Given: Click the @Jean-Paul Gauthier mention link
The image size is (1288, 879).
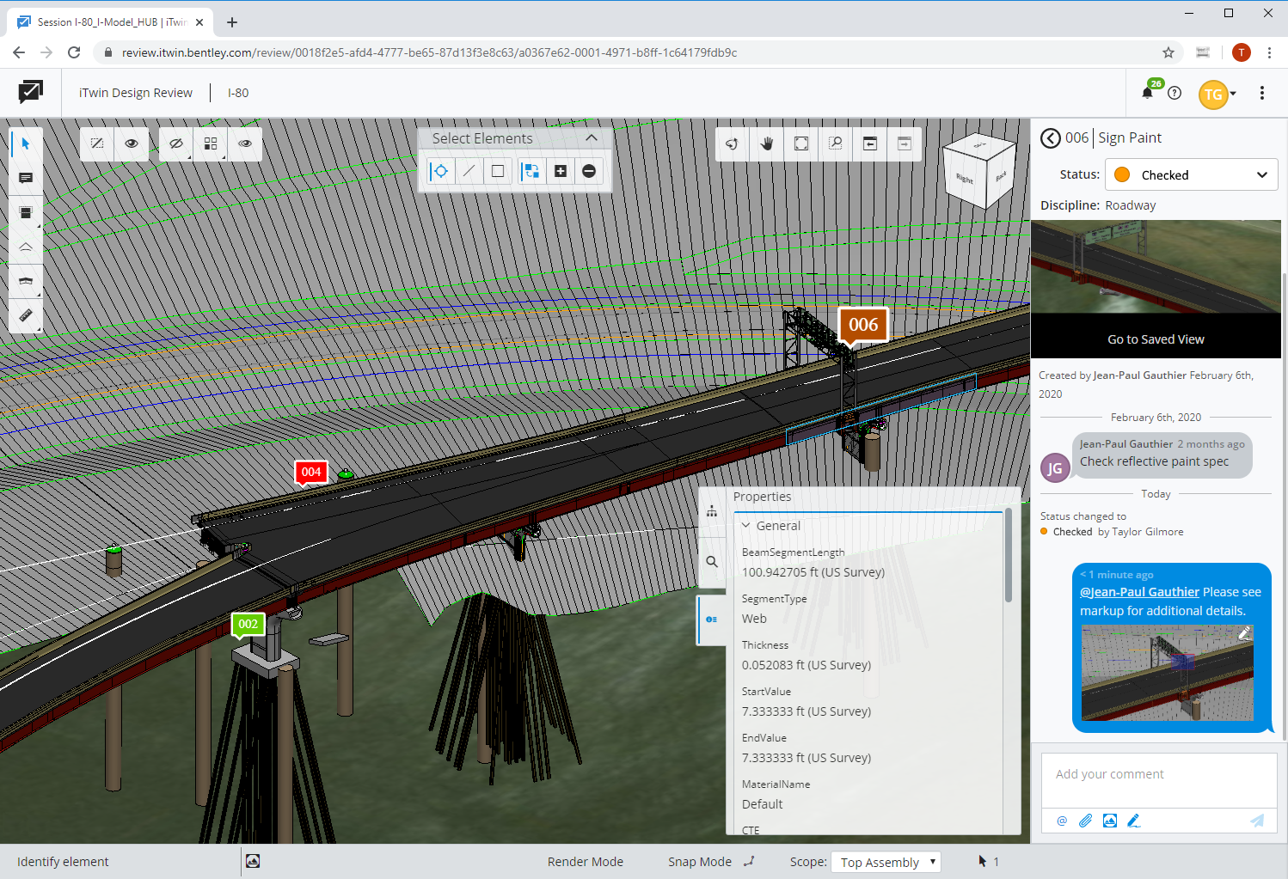Looking at the screenshot, I should click(x=1139, y=591).
